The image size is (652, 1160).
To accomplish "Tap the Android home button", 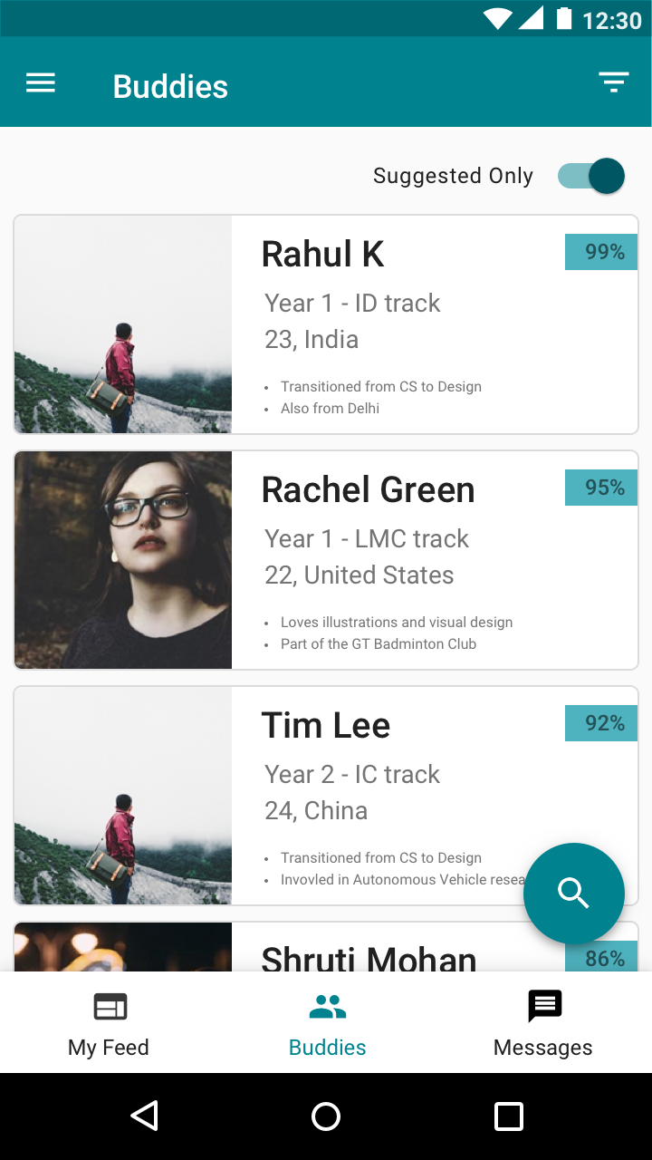I will (326, 1116).
